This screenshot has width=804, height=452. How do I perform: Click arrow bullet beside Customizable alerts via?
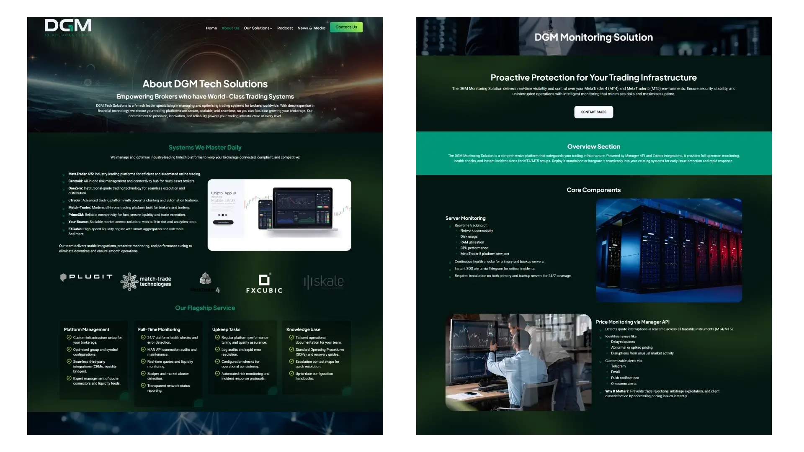coord(600,361)
